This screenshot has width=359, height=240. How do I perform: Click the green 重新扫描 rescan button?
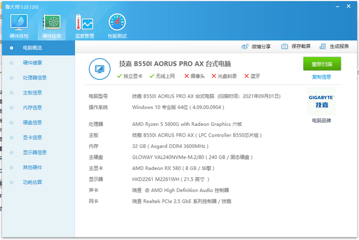coord(322,64)
